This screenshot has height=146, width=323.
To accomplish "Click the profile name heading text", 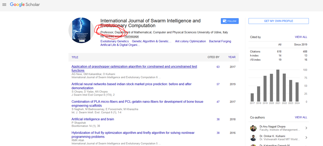I will point(150,23).
